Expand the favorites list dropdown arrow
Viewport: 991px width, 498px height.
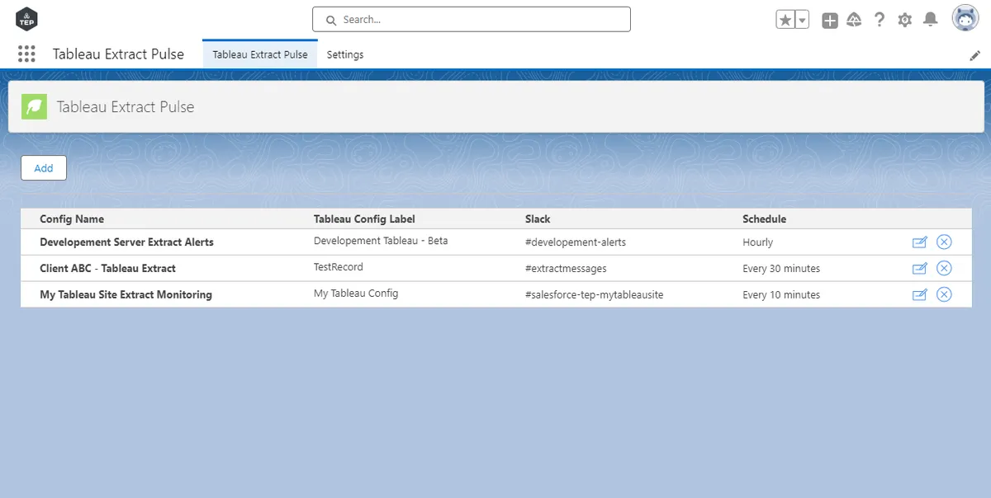[801, 20]
